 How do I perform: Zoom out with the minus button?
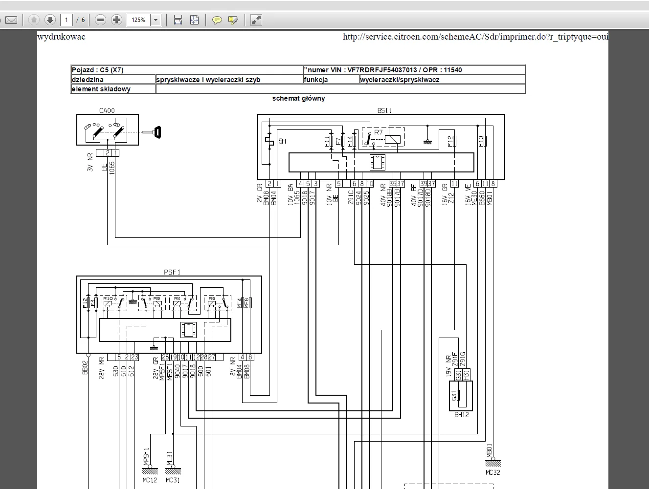tap(101, 20)
